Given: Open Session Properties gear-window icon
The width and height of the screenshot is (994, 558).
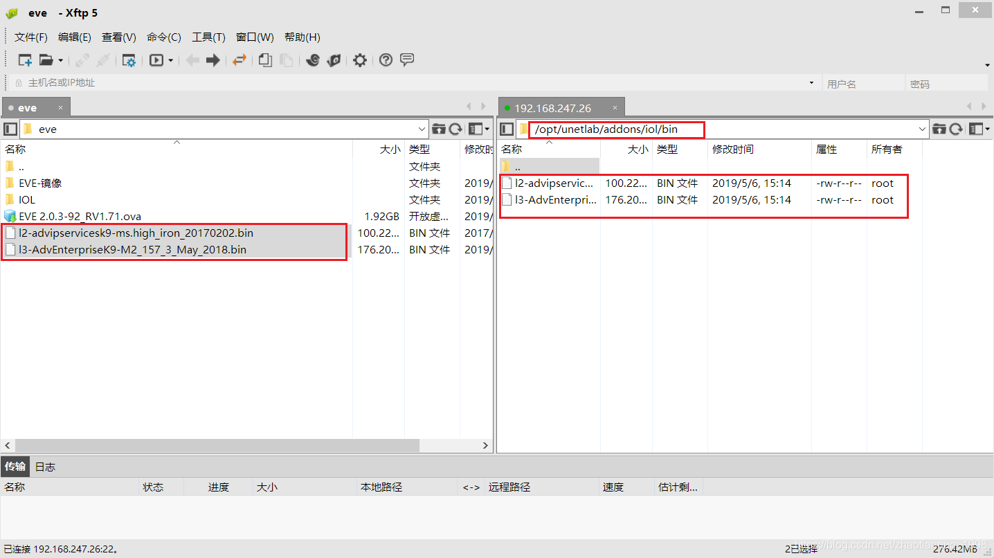Looking at the screenshot, I should [x=129, y=60].
